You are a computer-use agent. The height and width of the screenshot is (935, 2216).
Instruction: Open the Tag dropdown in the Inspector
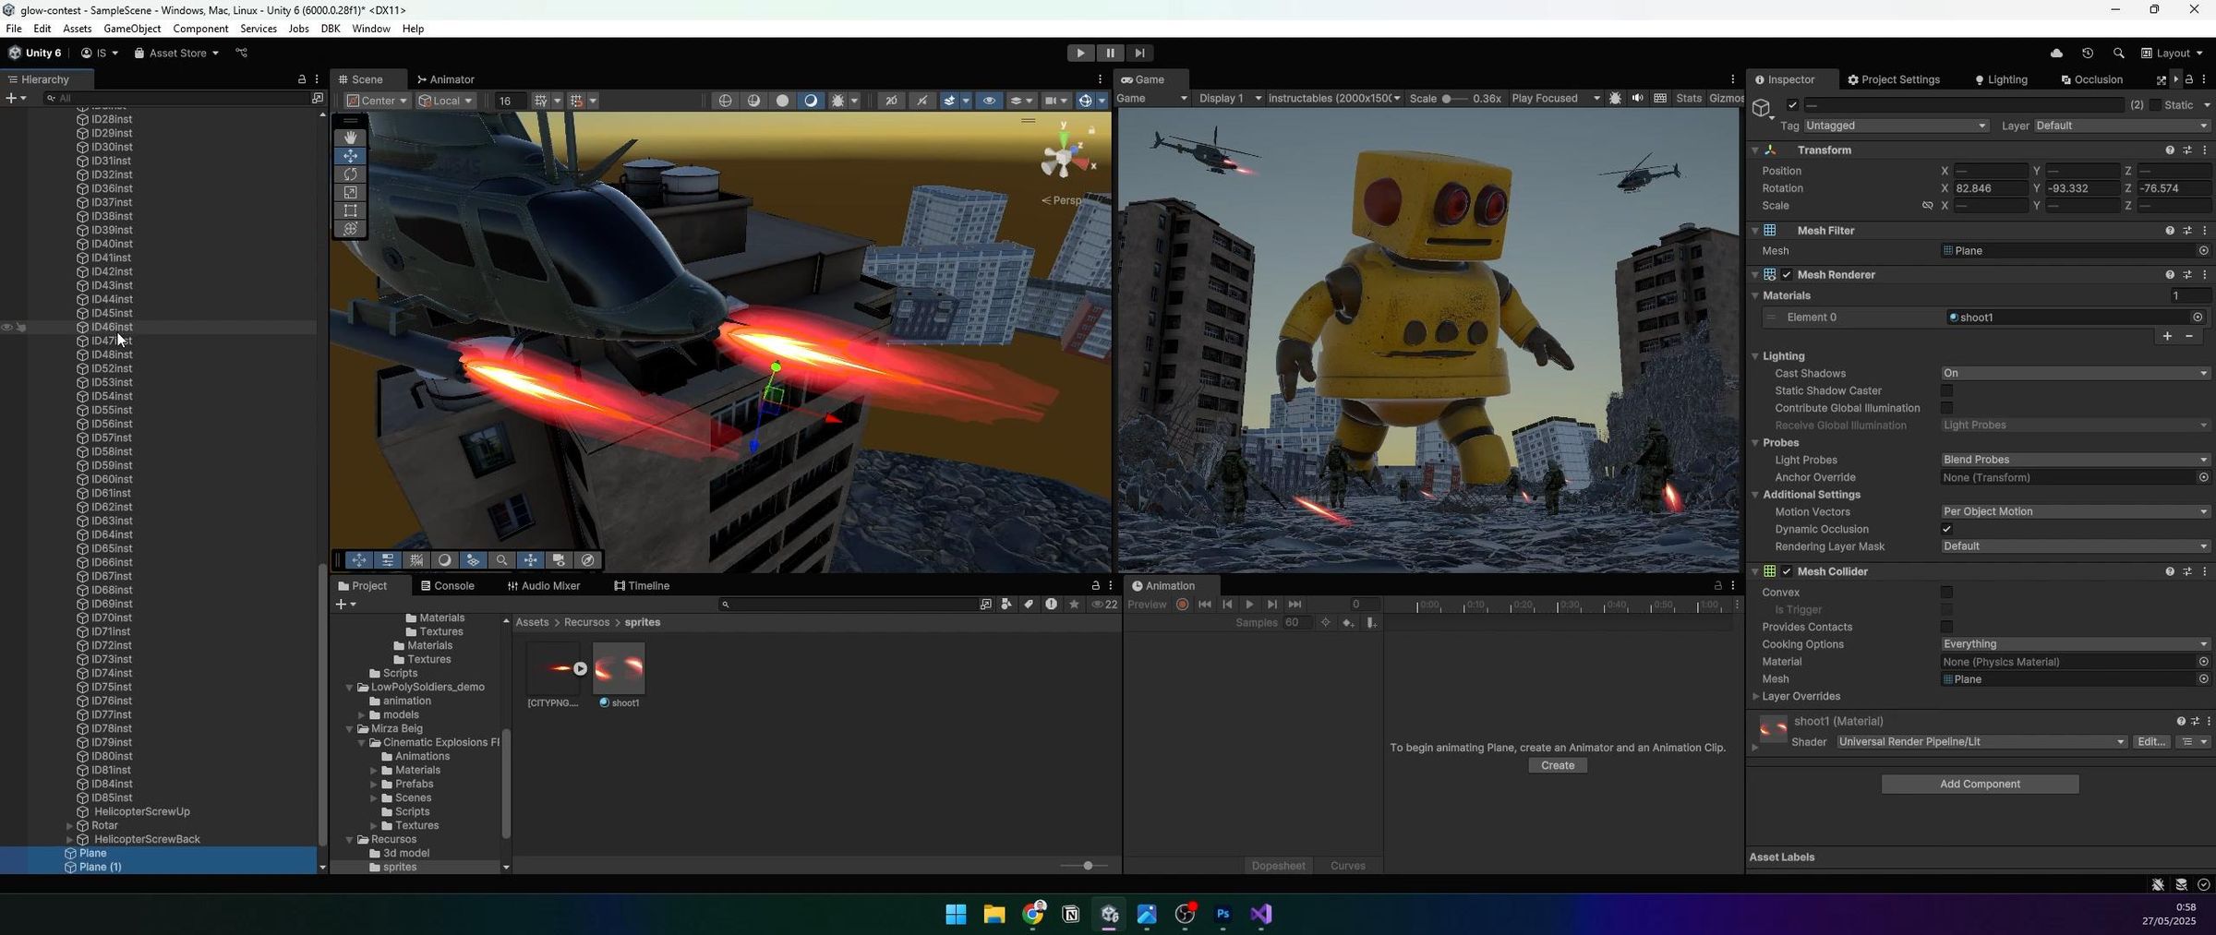pyautogui.click(x=1895, y=126)
